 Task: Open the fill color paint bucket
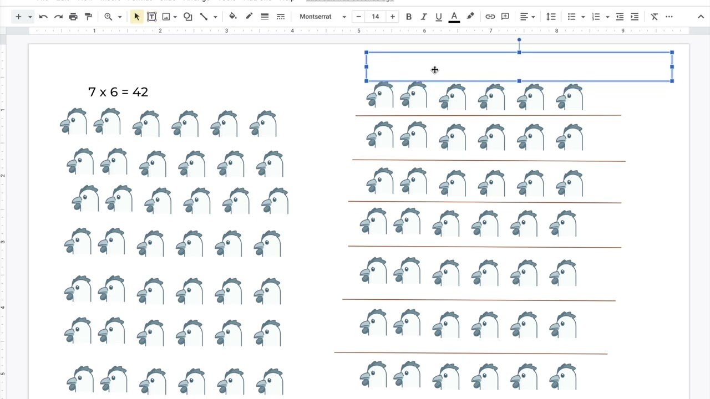click(233, 17)
